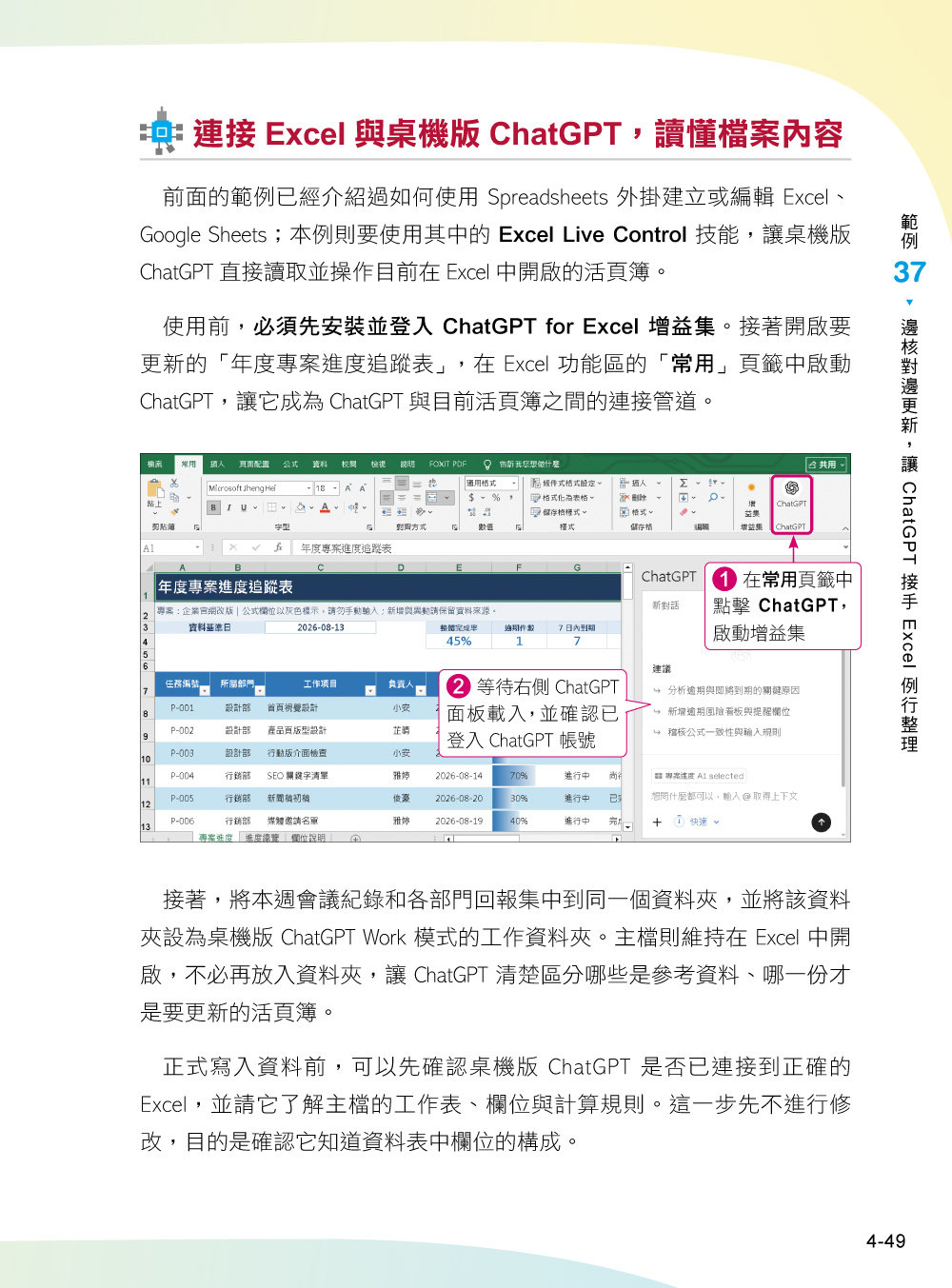The width and height of the screenshot is (952, 1288).
Task: Click the Borders icon
Action: click(272, 507)
